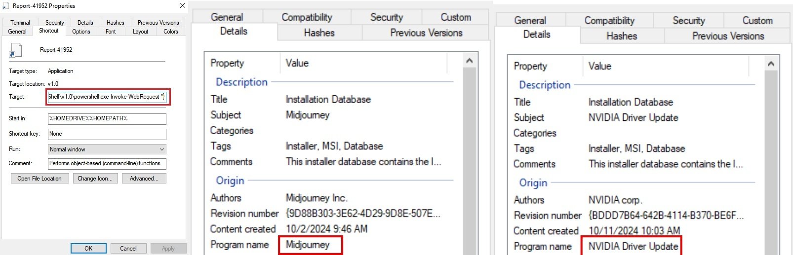This screenshot has height=255, width=793.
Task: Select the General tab in the Midjourney properties panel
Action: [227, 17]
